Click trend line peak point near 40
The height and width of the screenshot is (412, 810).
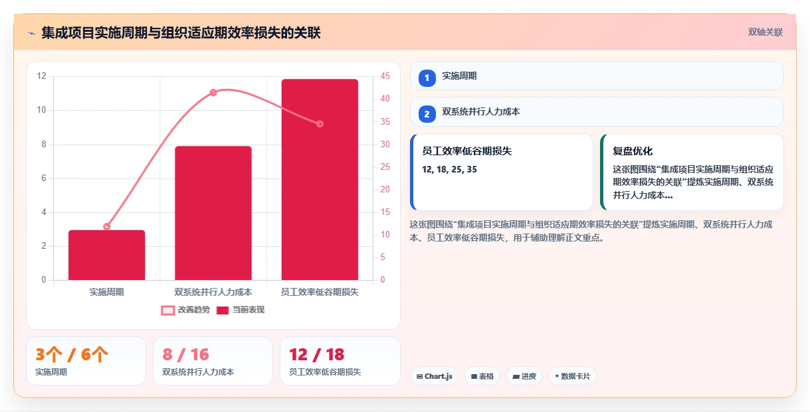click(x=213, y=92)
